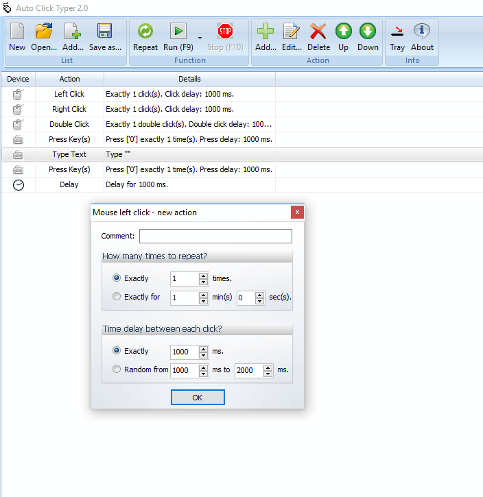Open the About info
This screenshot has height=497, width=483.
422,37
